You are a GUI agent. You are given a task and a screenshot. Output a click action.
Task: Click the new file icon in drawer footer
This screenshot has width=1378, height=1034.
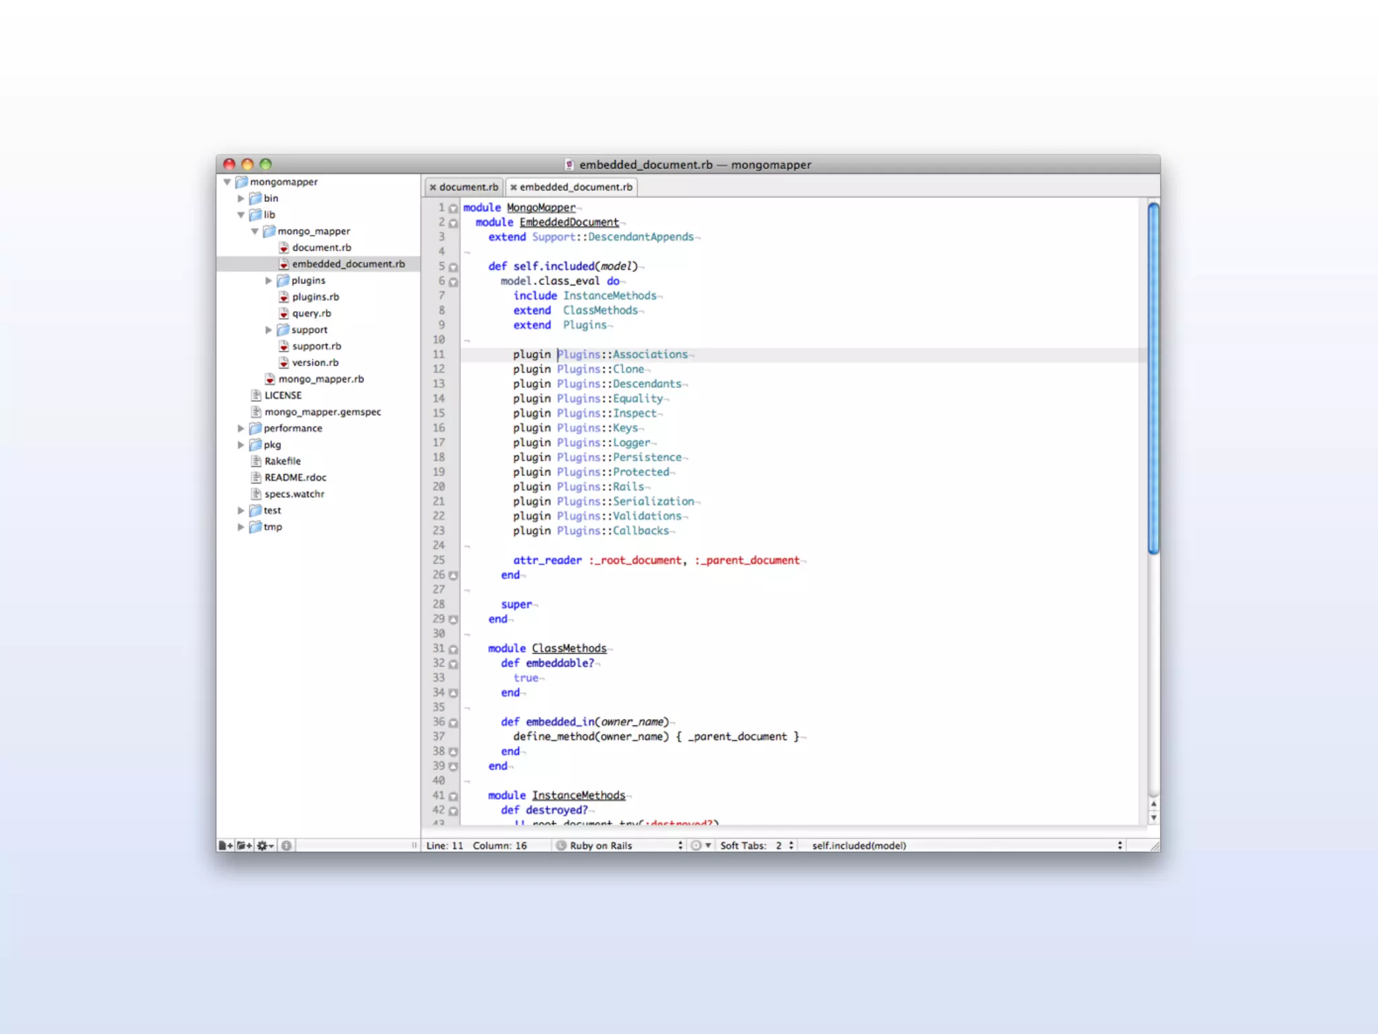tap(225, 846)
